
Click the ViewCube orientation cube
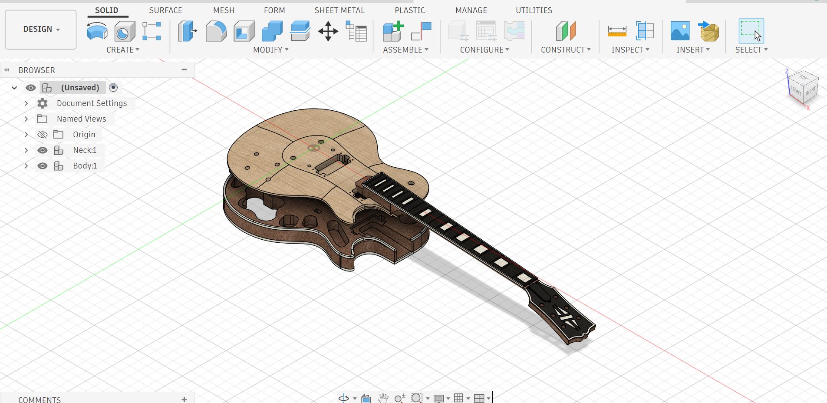(x=803, y=88)
